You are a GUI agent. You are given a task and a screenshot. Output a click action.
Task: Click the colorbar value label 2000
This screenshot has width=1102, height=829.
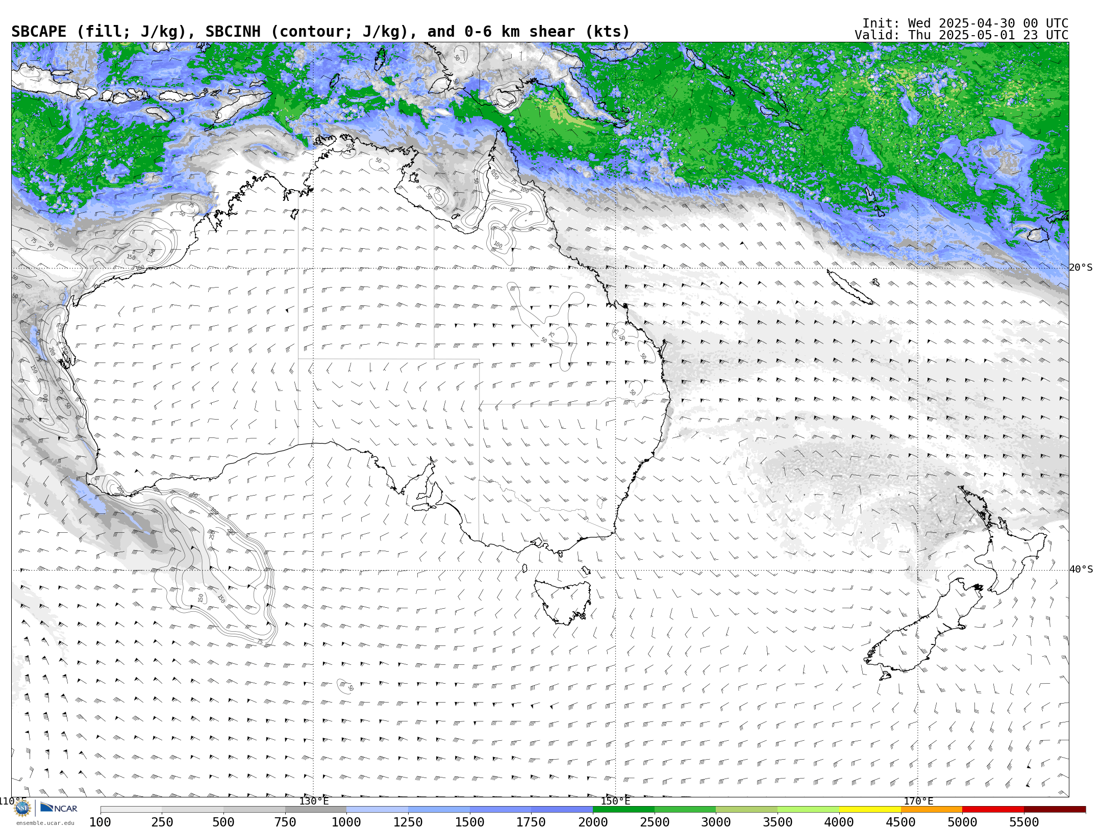(593, 822)
